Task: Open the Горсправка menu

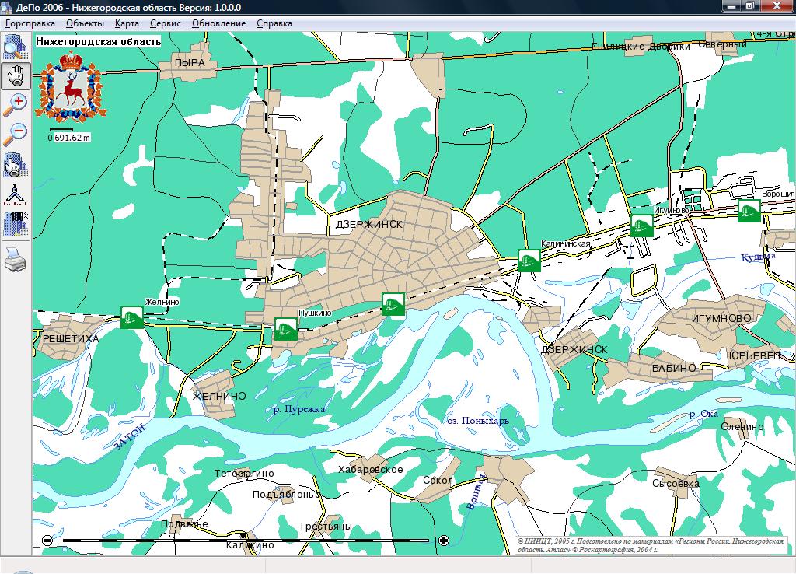Action: tap(30, 23)
